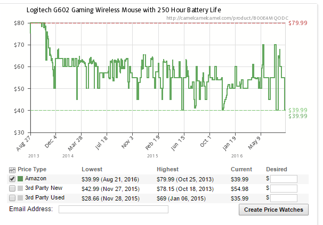Enable the 3rd Party New checkbox
The width and height of the screenshot is (323, 225).
12,188
